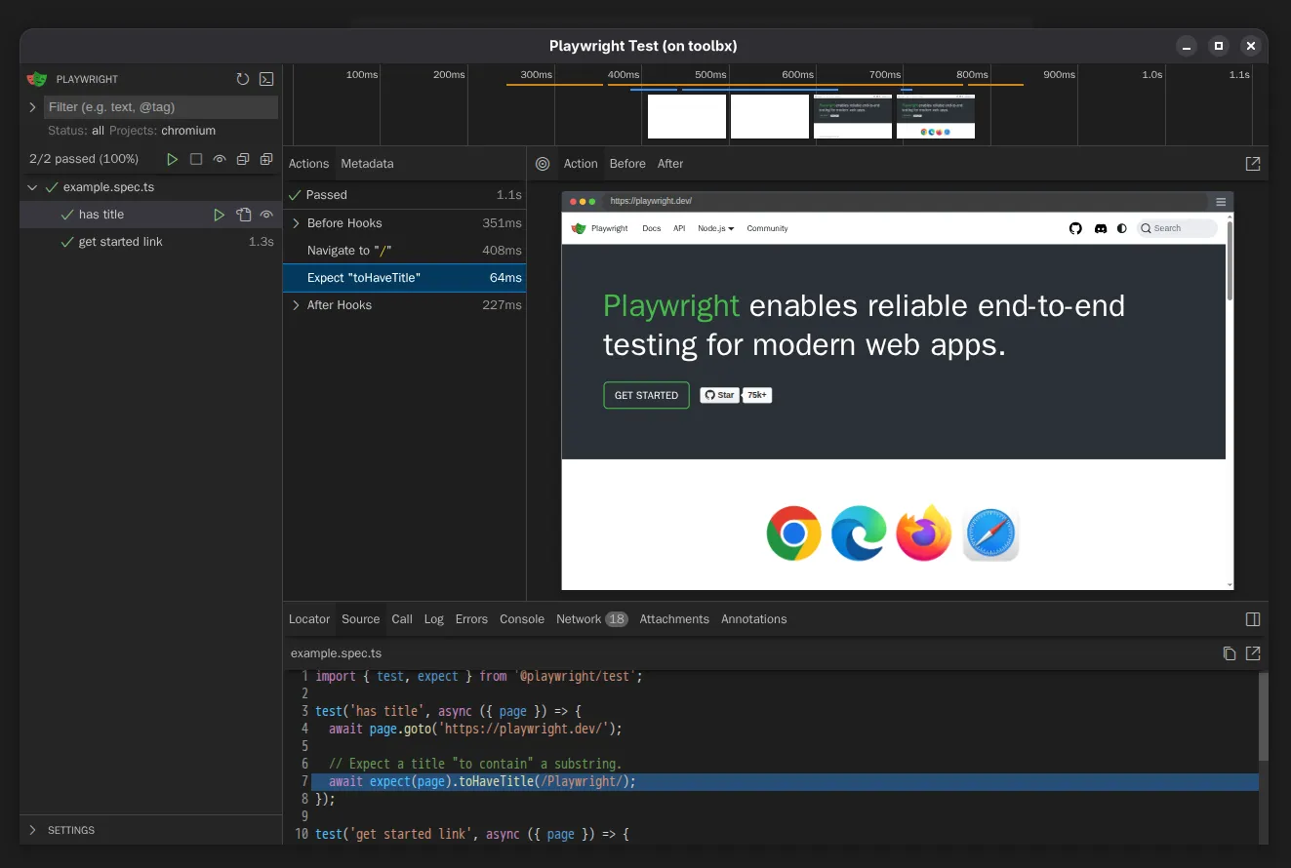Collapse the example.spec.ts test file
1291x868 pixels.
[32, 186]
